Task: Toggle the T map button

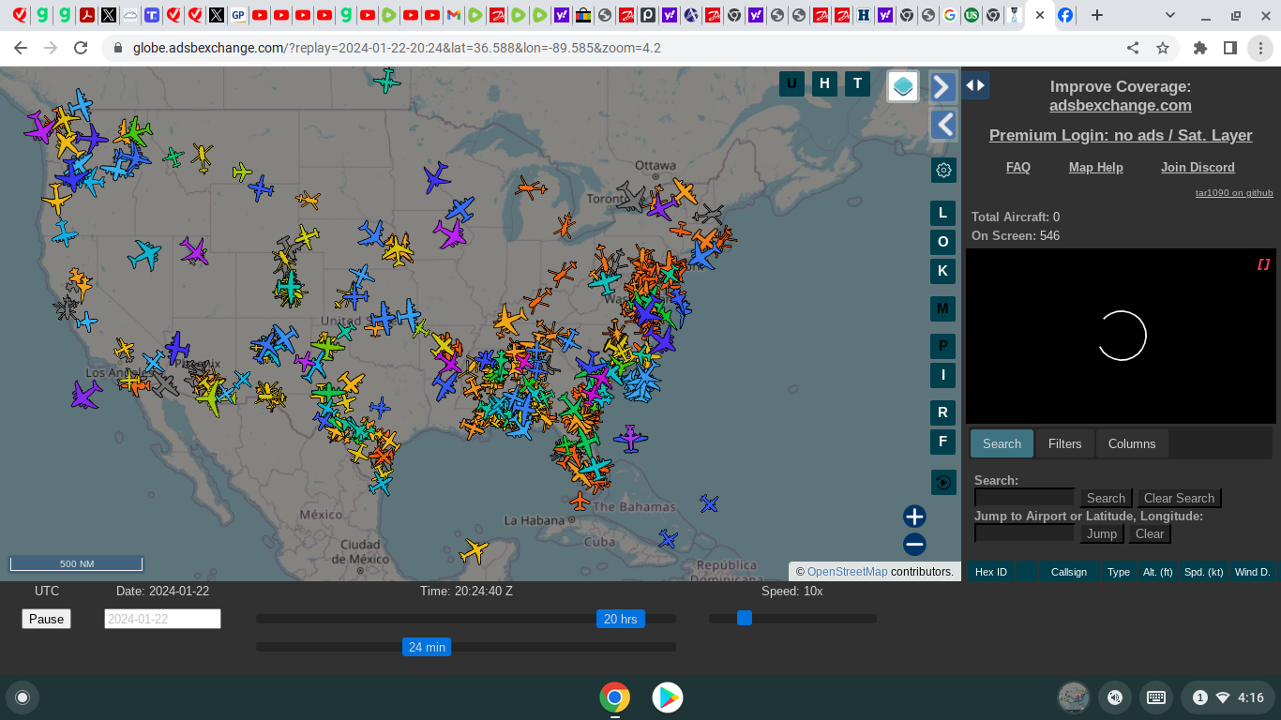Action: coord(857,83)
